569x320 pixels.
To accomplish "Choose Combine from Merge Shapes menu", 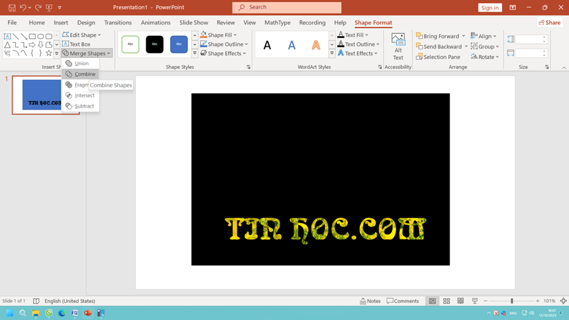I will (85, 74).
